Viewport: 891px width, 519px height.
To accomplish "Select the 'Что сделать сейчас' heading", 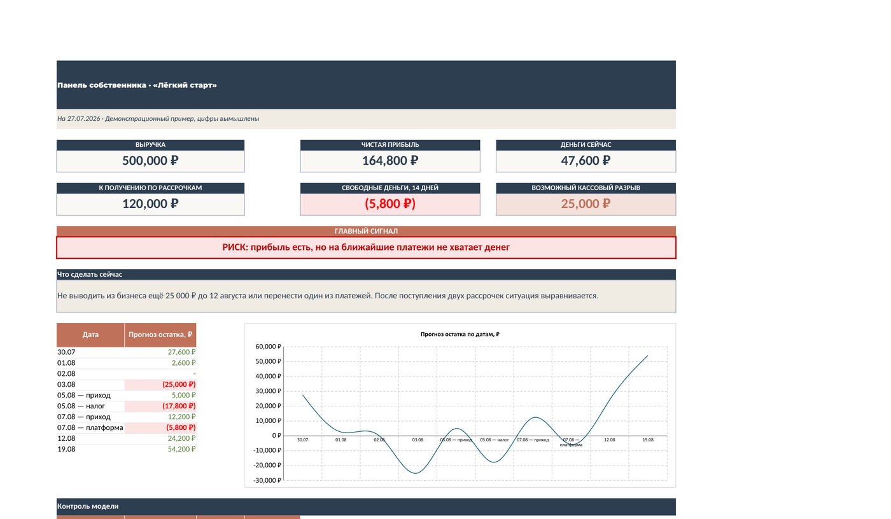I will [x=366, y=275].
